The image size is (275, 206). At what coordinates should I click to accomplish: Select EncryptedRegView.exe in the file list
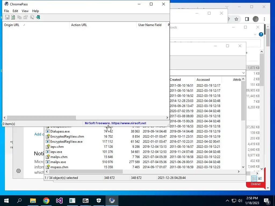click(67, 142)
